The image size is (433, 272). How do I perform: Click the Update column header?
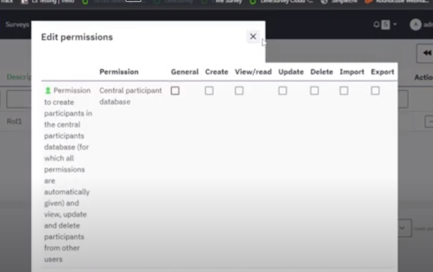click(x=291, y=72)
